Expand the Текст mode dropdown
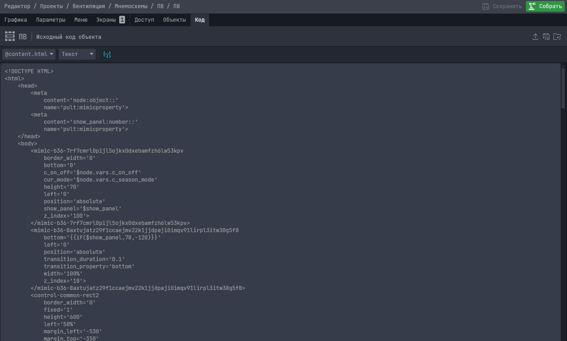 77,54
